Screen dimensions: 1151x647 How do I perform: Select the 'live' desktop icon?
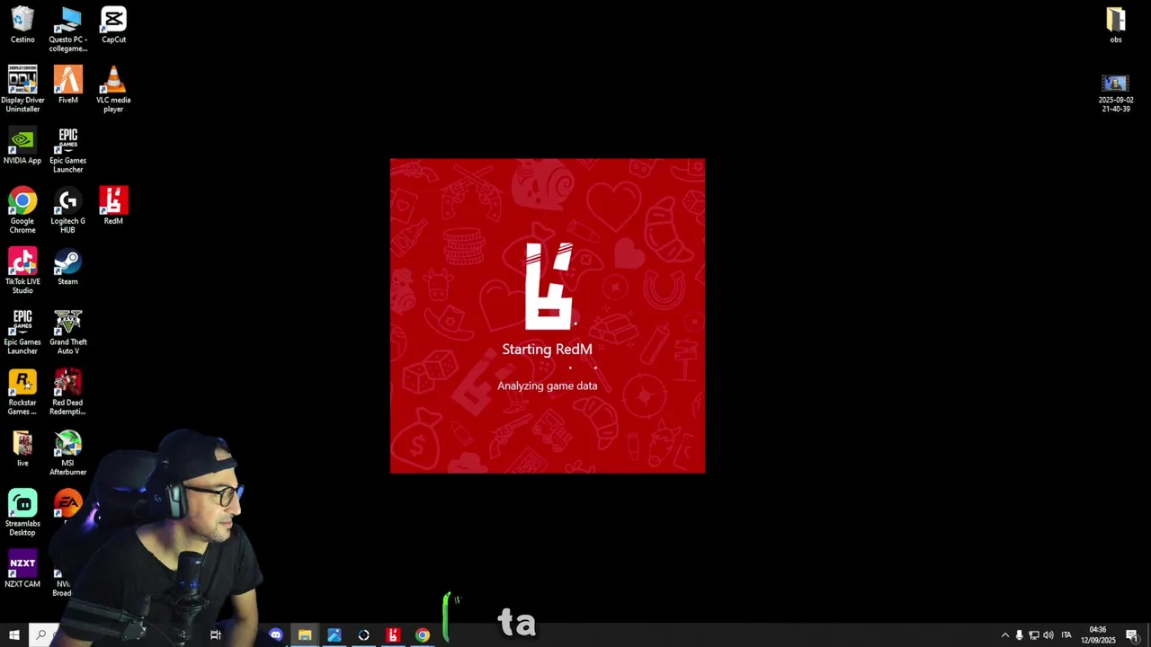click(22, 448)
